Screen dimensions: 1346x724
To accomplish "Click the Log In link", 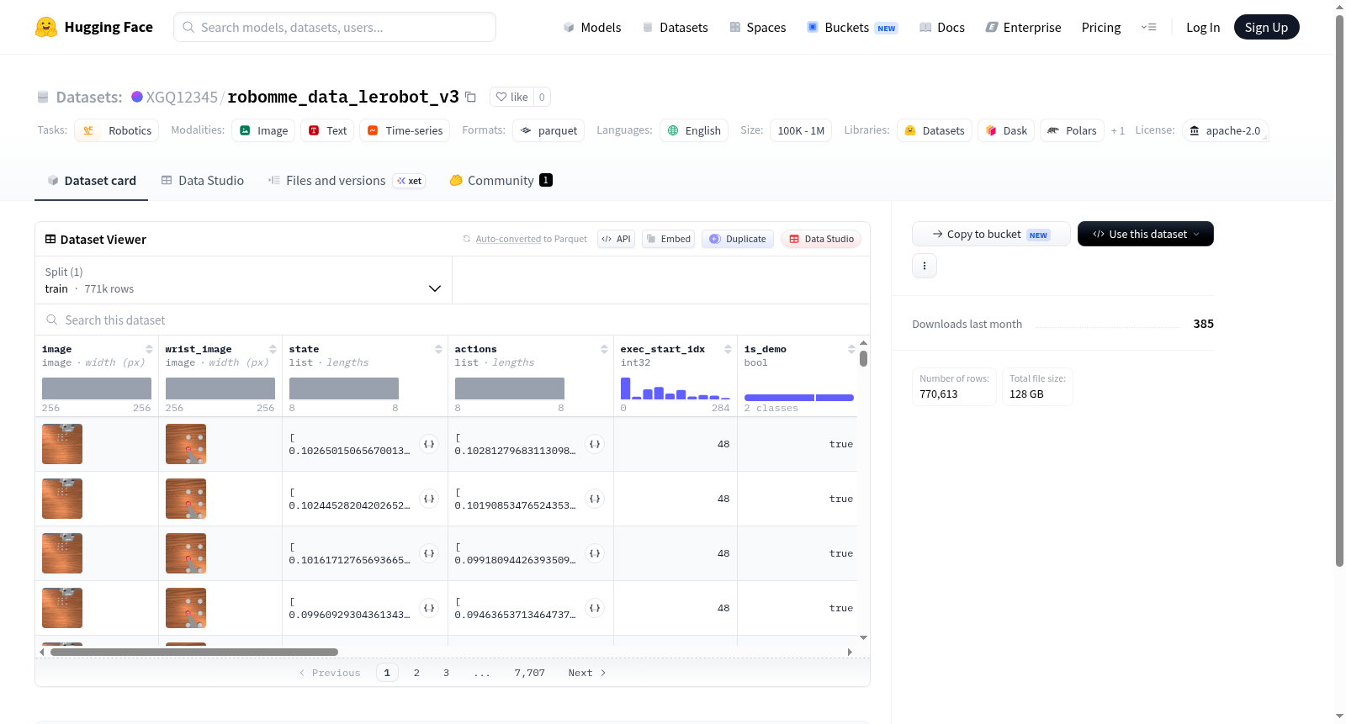I will [x=1203, y=27].
